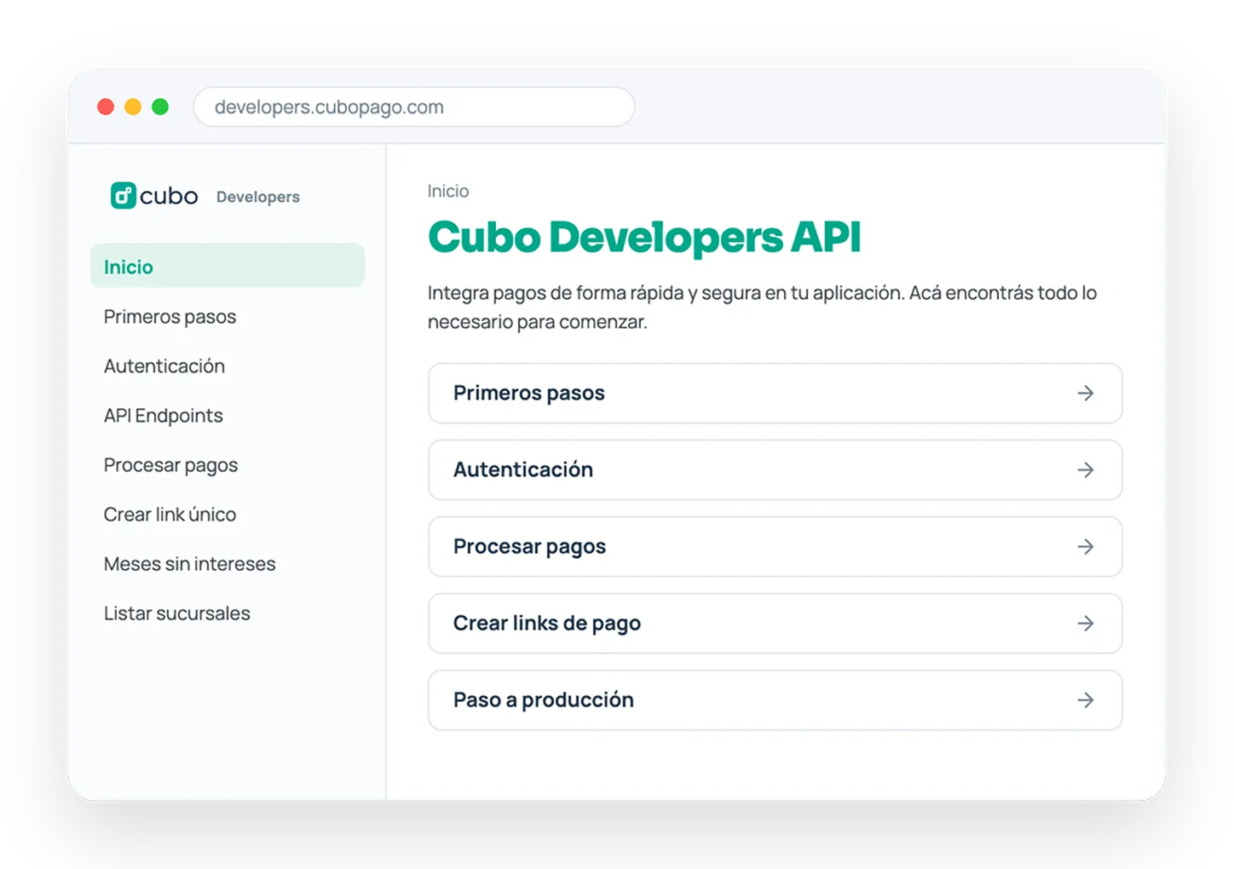1234x869 pixels.
Task: Click arrow icon on Paso a producción card
Action: tap(1085, 699)
